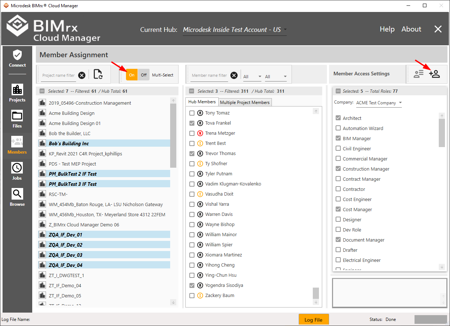
Task: Switch to the Multiple Project Members tab
Action: 245,103
